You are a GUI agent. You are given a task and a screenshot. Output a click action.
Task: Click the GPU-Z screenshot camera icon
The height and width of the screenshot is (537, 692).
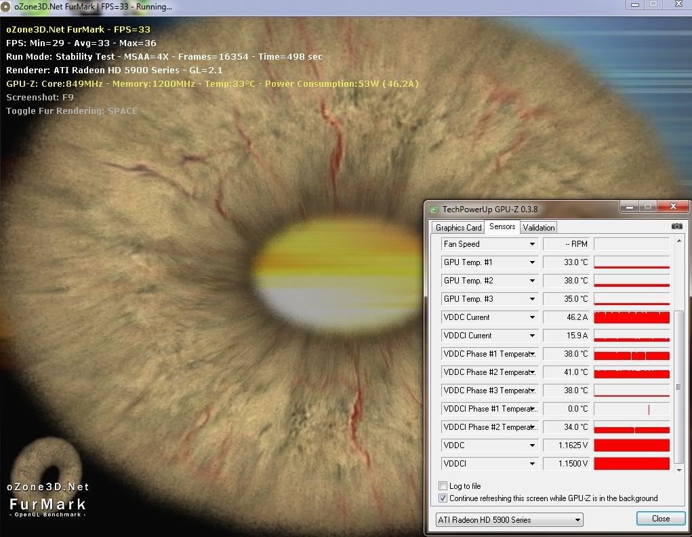click(676, 226)
